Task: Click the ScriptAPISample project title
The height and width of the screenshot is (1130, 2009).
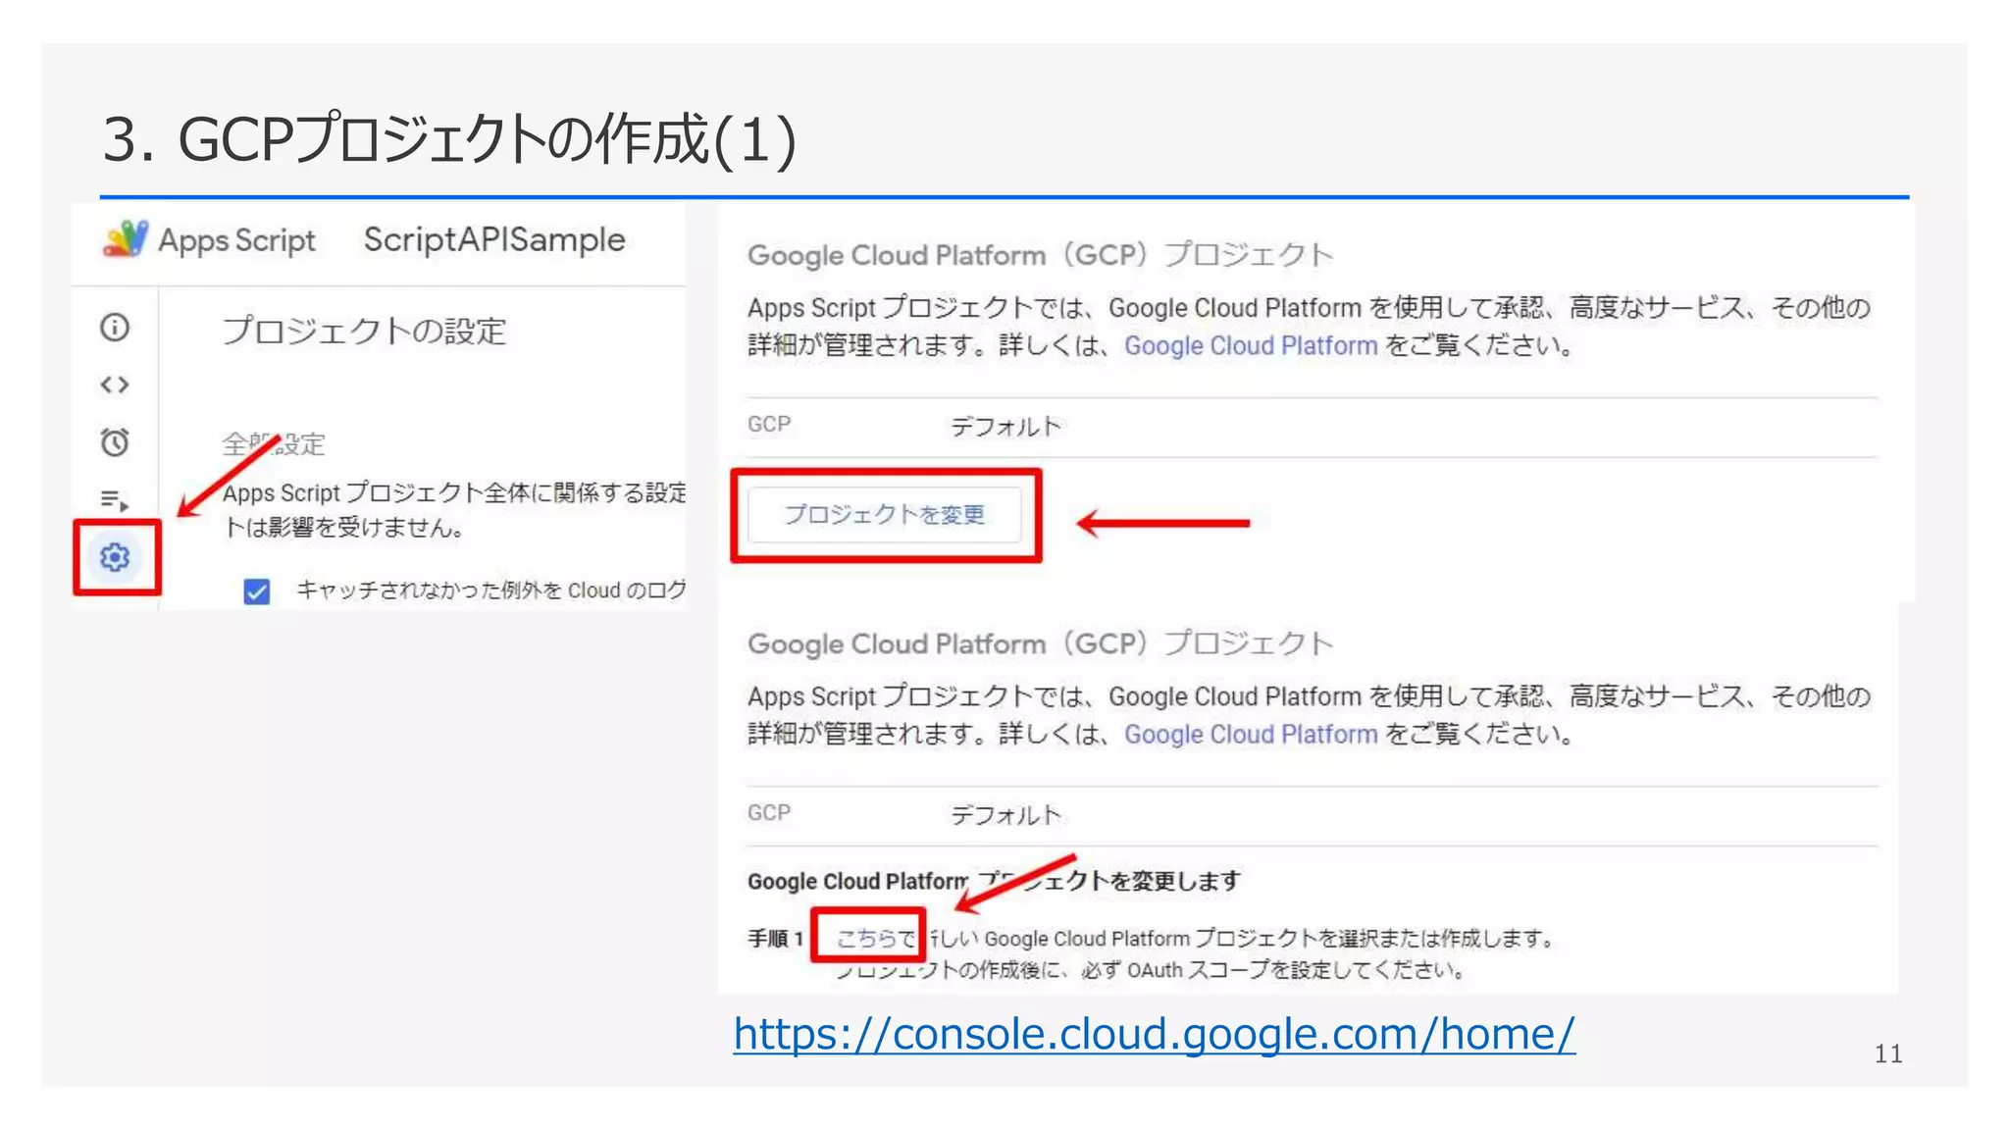Action: click(494, 239)
